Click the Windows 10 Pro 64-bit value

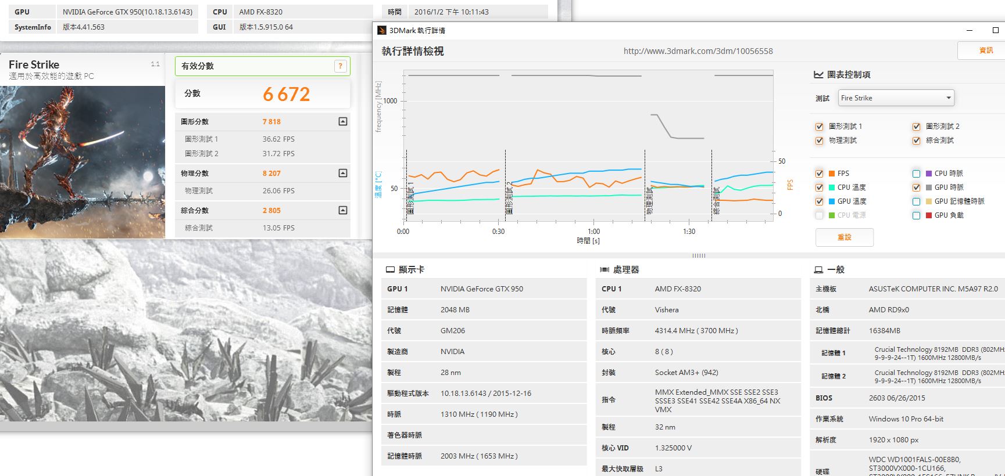coord(906,419)
